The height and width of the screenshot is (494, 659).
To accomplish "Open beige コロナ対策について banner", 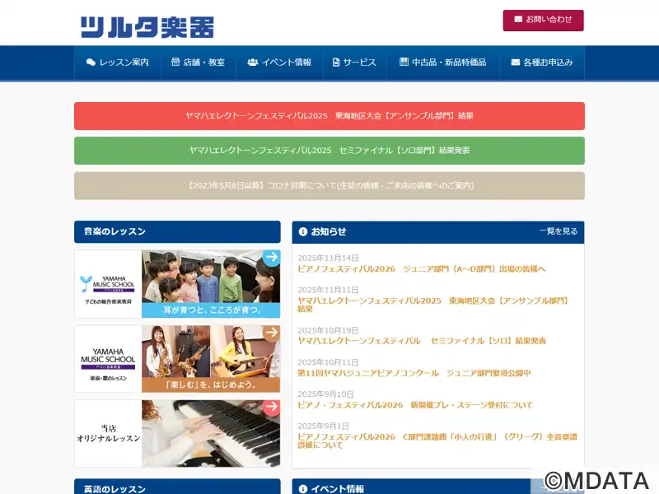I will pyautogui.click(x=329, y=185).
